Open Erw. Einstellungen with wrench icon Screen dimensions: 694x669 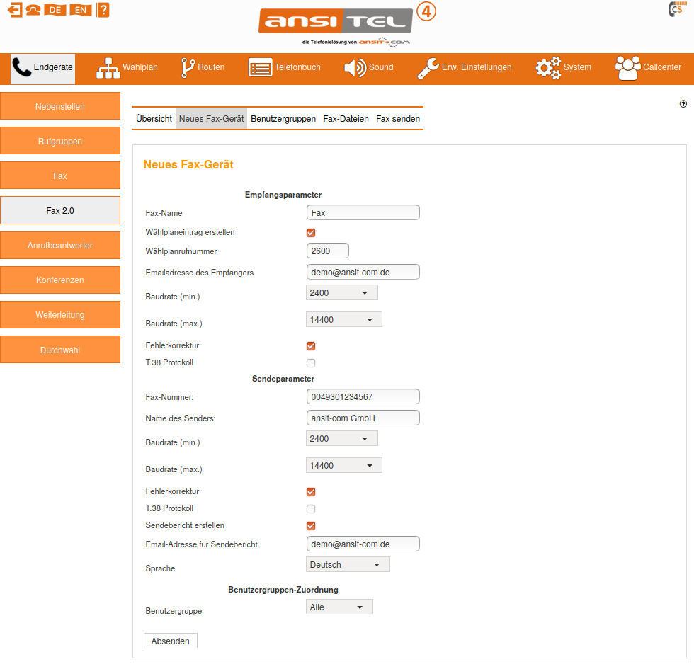464,67
